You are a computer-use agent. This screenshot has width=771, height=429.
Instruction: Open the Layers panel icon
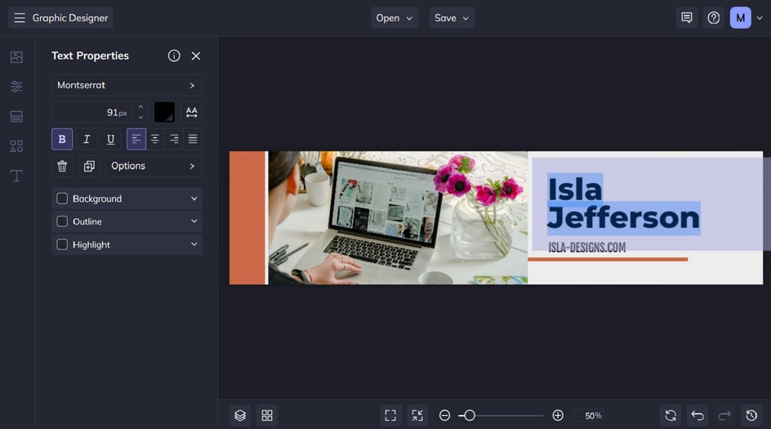[x=240, y=415]
